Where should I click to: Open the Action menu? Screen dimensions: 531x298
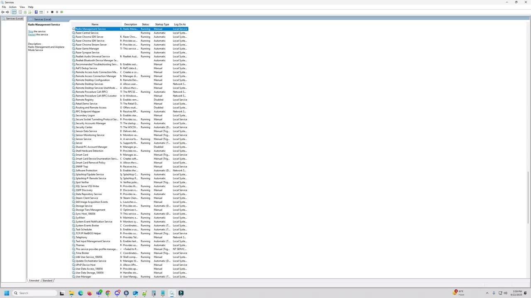tap(12, 7)
